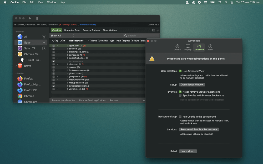Expand the apple.com row

click(68, 46)
